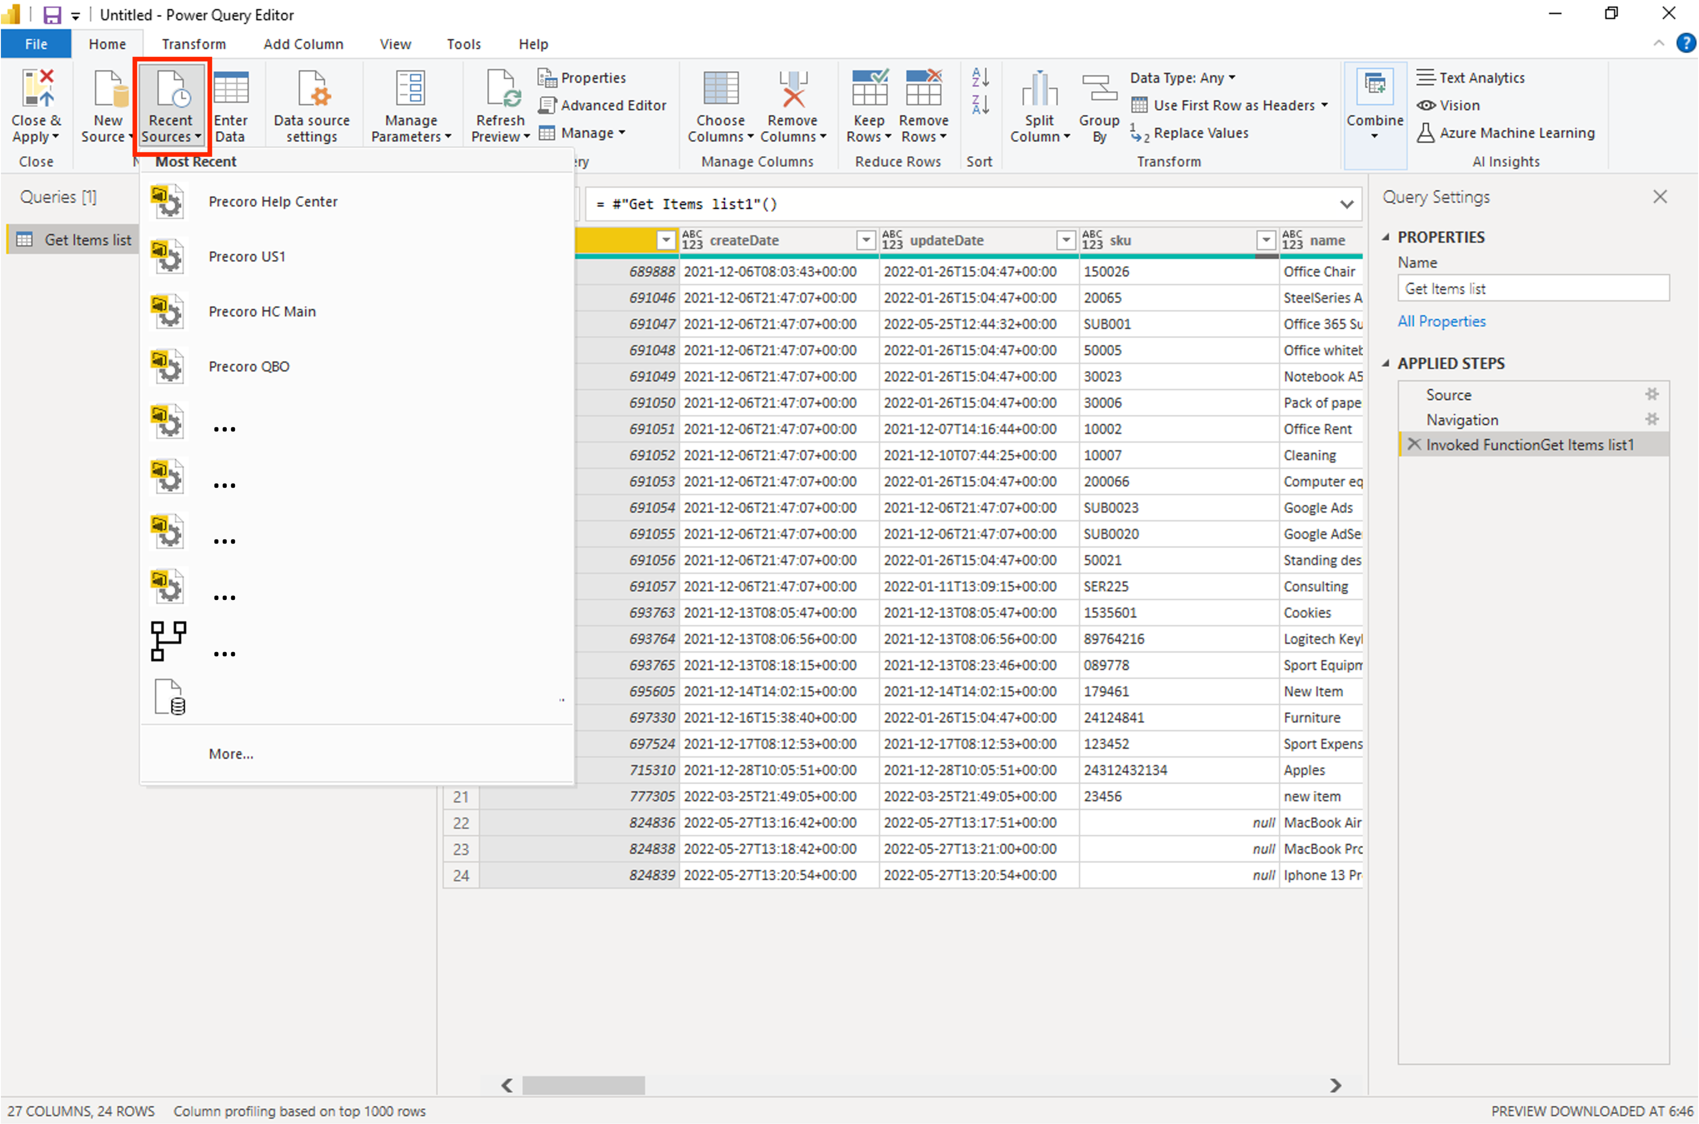
Task: Switch to the Tools tab
Action: 464,45
